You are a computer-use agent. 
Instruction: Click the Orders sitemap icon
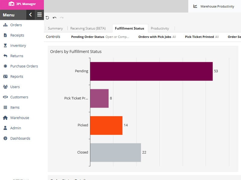5,25
